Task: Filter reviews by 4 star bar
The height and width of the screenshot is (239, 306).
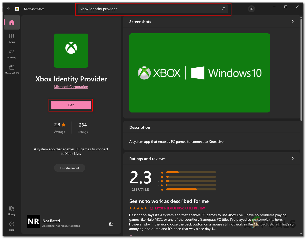Action: (x=191, y=177)
